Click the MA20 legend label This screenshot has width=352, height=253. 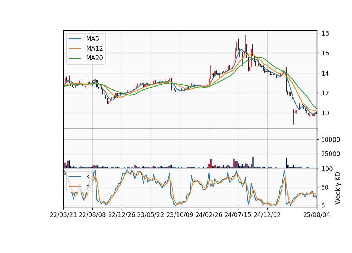[x=94, y=58]
